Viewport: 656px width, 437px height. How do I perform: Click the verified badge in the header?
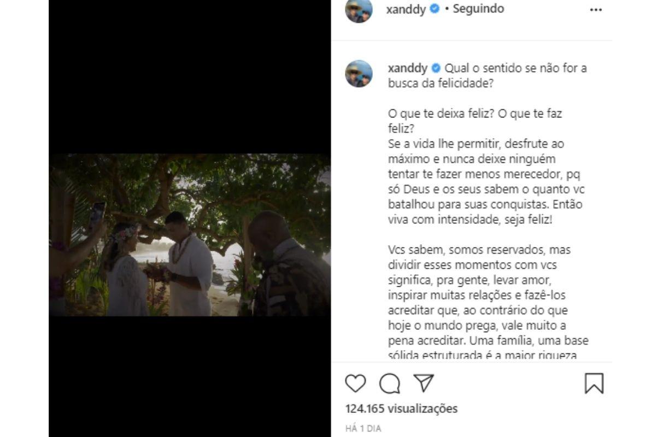(x=435, y=9)
